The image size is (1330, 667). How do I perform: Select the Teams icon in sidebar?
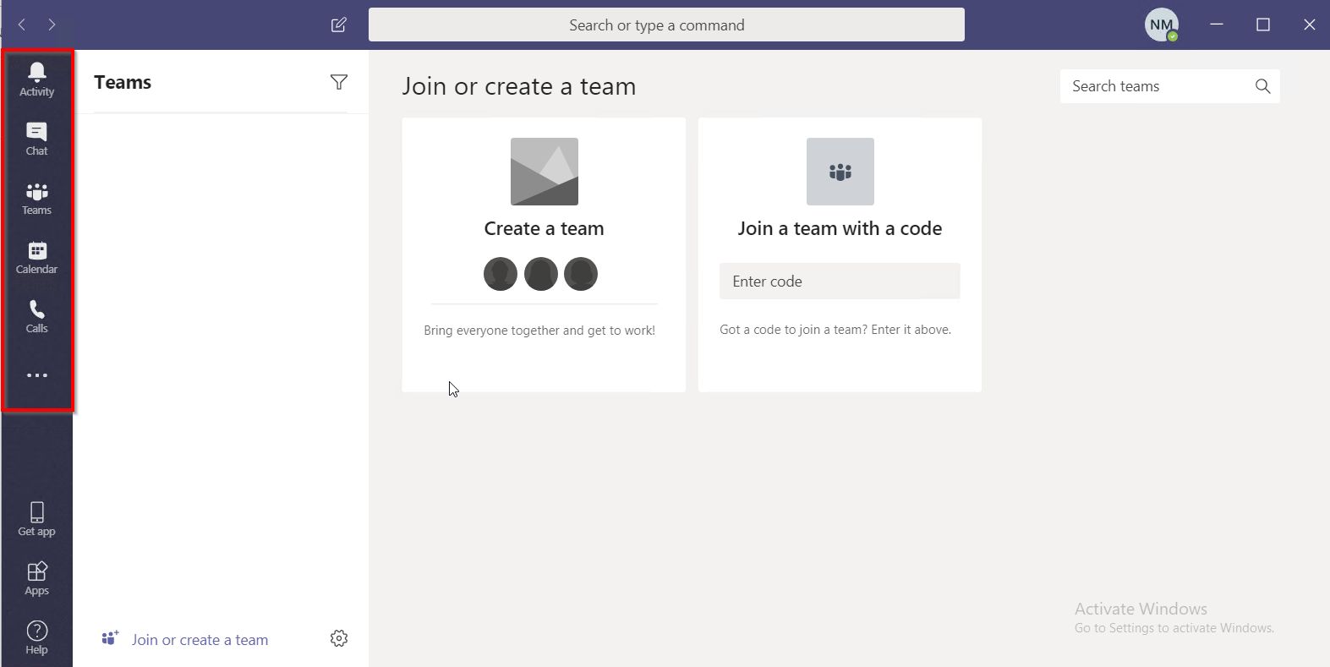36,198
